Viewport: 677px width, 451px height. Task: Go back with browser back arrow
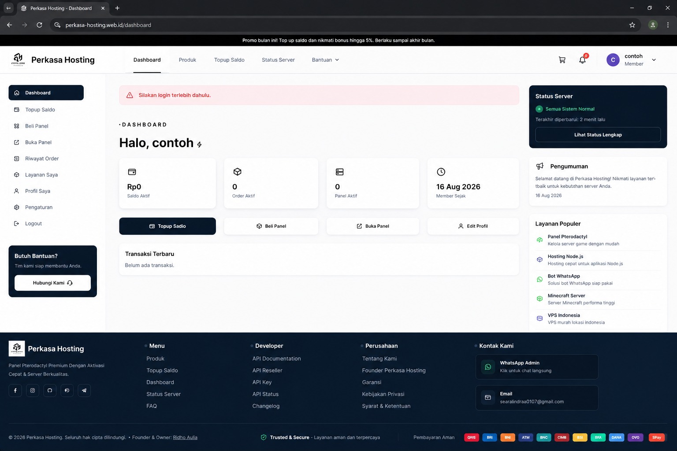pos(10,25)
